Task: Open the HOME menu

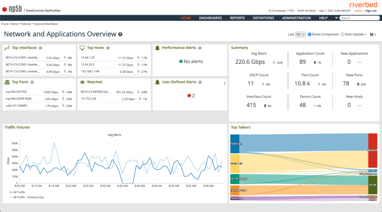Action: click(186, 18)
